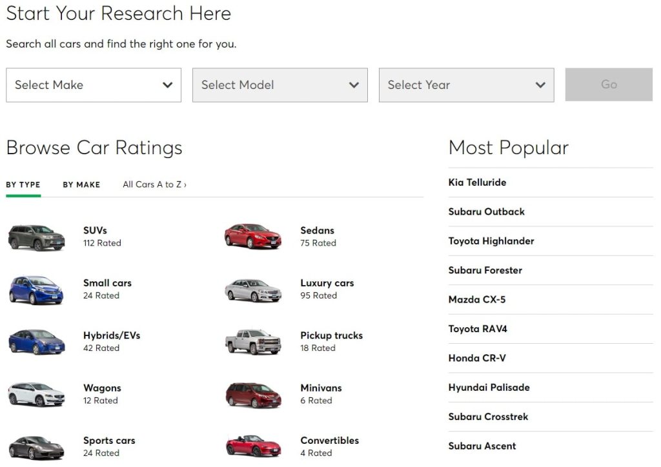Click the "Start Your Research Here" heading
Image resolution: width=661 pixels, height=467 pixels.
pos(119,13)
